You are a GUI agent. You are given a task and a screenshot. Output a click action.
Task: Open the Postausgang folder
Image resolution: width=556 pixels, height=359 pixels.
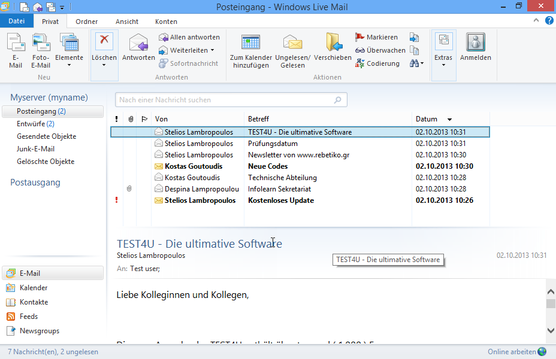click(x=35, y=182)
